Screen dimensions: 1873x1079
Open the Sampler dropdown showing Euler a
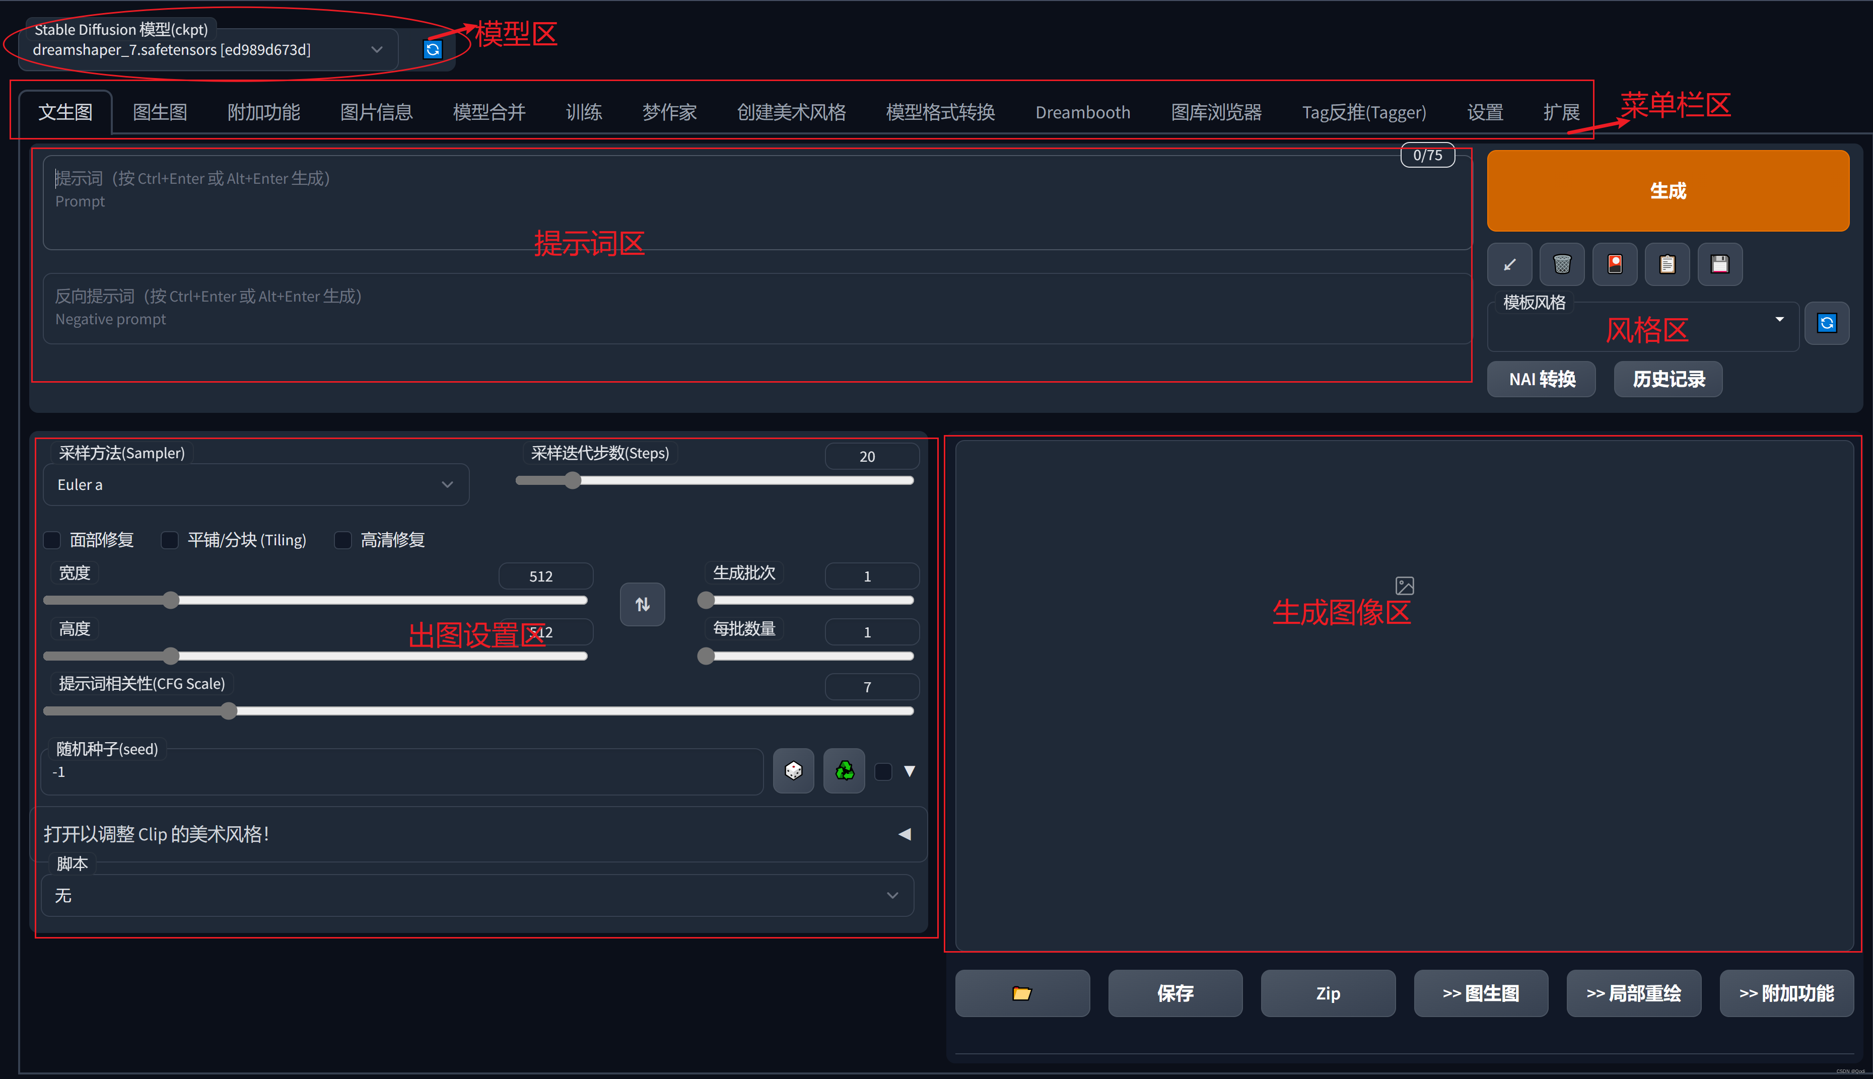256,485
